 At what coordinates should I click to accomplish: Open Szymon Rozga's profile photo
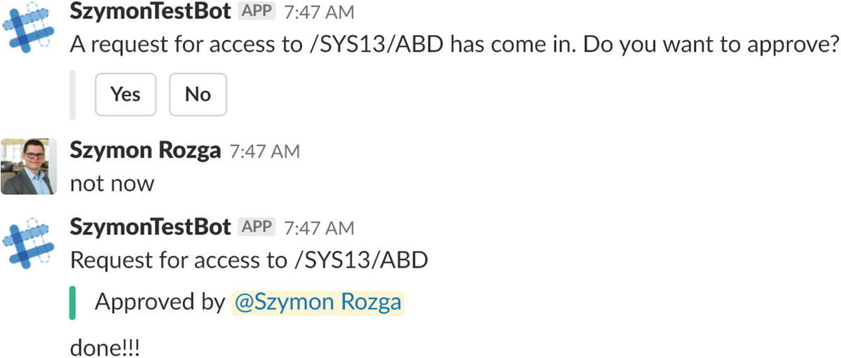29,166
